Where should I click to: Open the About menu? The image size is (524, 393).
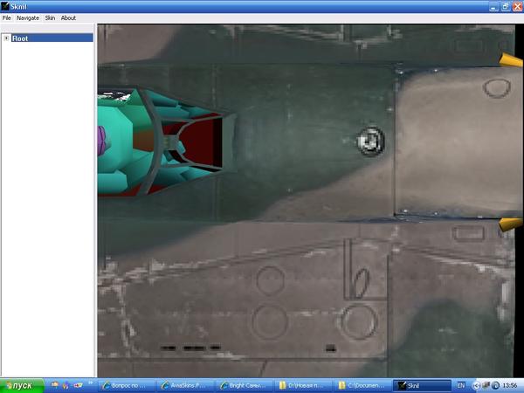pyautogui.click(x=68, y=18)
